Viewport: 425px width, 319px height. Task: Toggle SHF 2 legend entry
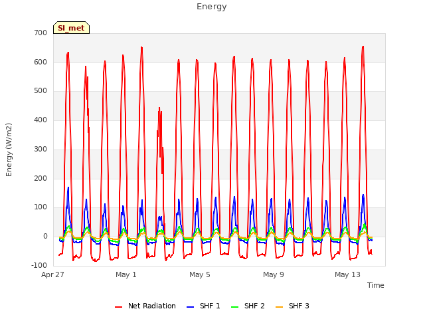248,306
